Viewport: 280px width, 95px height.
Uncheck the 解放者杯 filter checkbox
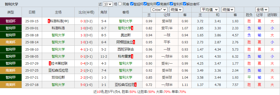[185, 4]
